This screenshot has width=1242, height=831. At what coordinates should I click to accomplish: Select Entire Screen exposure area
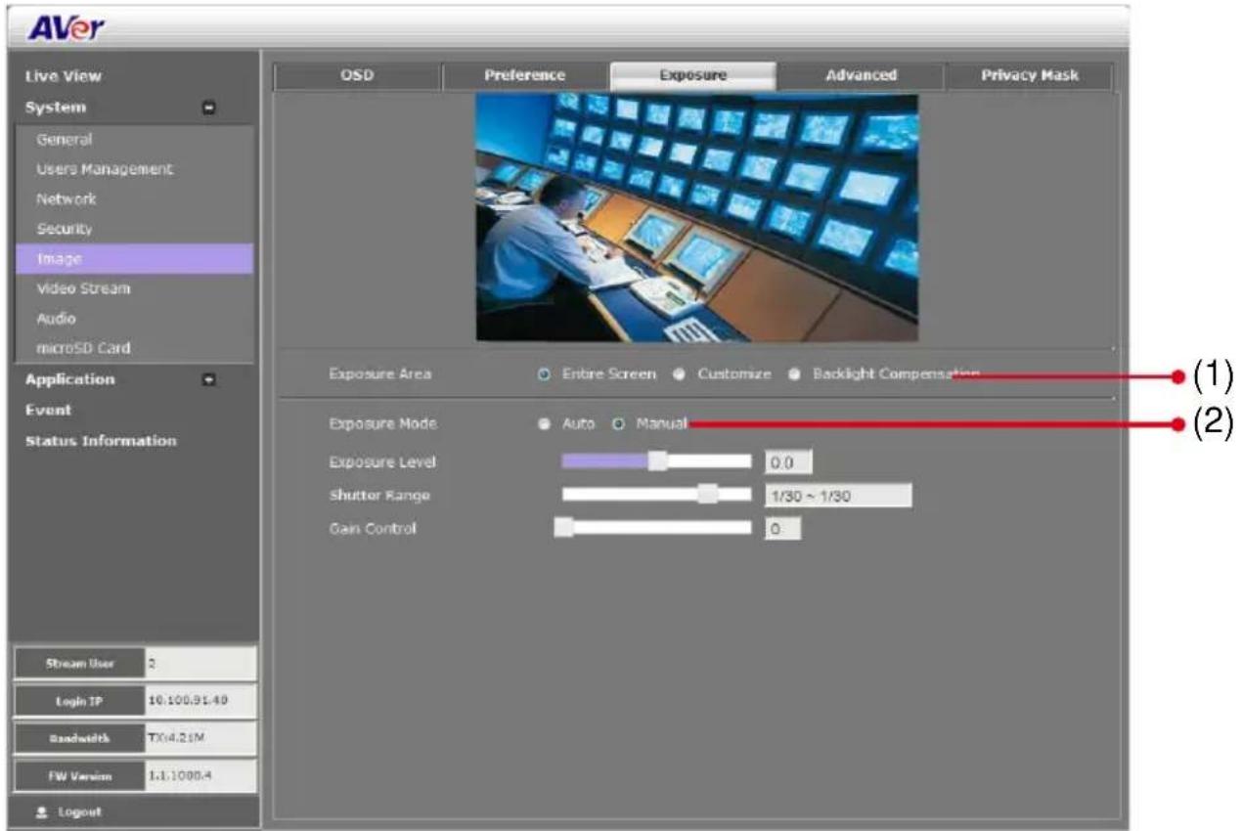(x=545, y=374)
